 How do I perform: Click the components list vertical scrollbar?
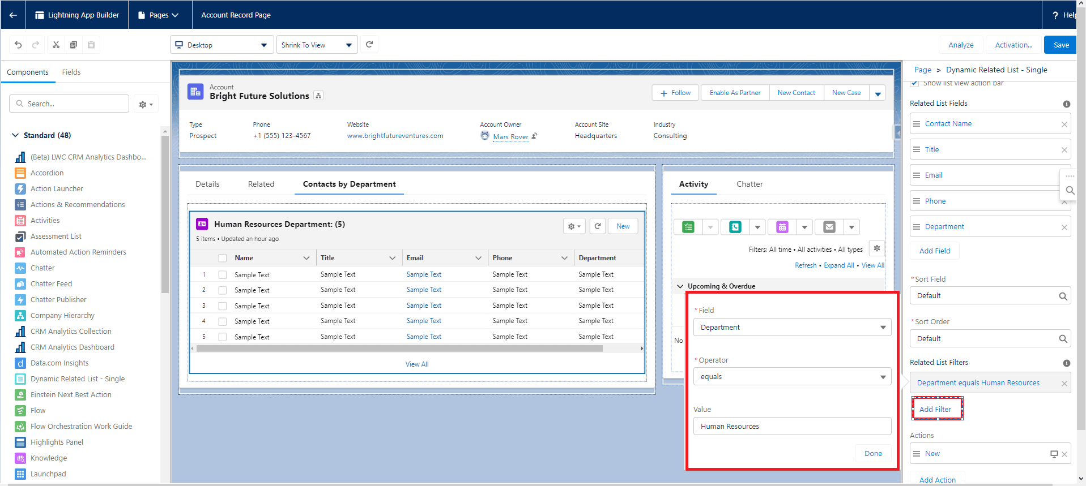point(165,215)
